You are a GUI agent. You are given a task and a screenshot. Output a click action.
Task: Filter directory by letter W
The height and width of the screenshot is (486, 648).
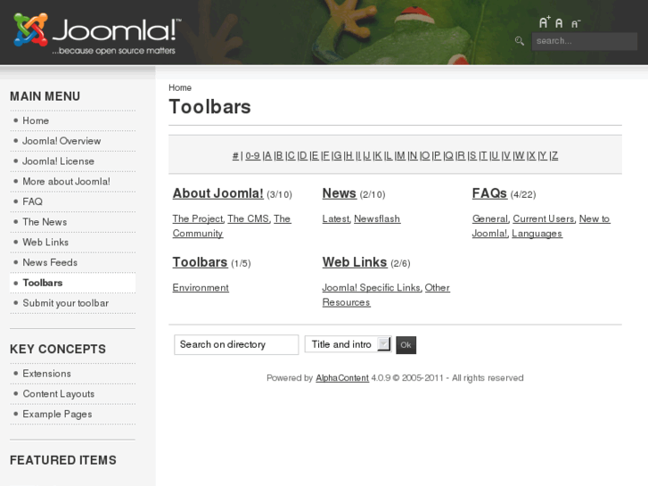[x=520, y=155]
